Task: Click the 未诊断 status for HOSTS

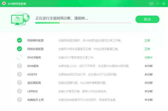Action: (x=148, y=75)
